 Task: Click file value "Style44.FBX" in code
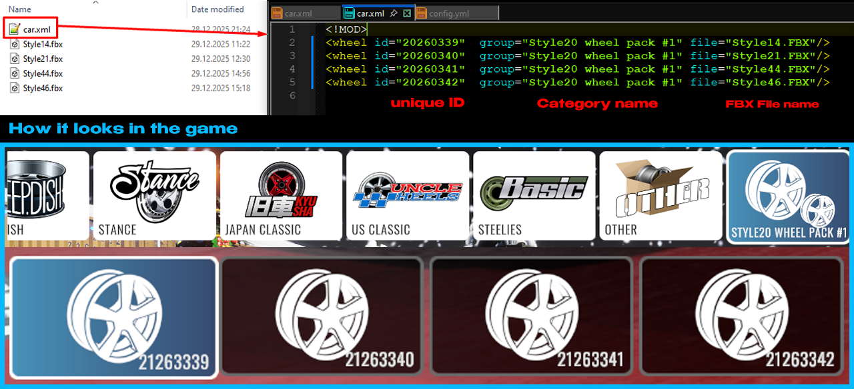(771, 69)
